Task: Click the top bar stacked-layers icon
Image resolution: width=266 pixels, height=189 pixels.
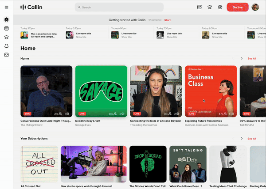Action: point(210,7)
